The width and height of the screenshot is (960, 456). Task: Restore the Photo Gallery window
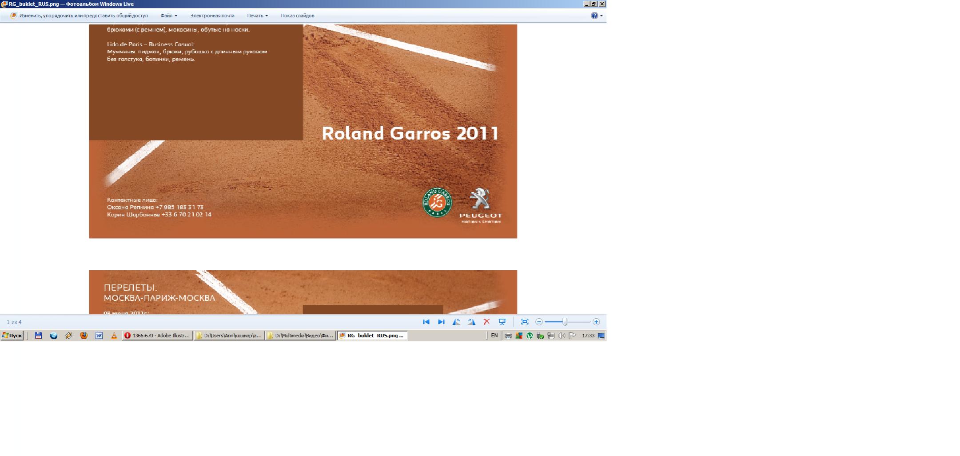point(594,4)
